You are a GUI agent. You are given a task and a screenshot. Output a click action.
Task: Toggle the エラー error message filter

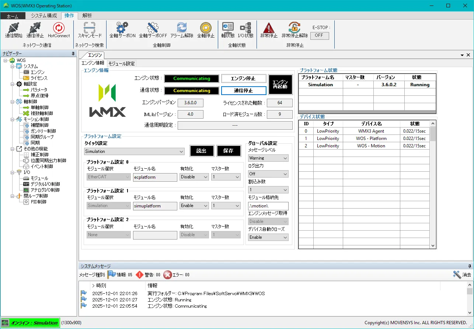[x=168, y=274]
